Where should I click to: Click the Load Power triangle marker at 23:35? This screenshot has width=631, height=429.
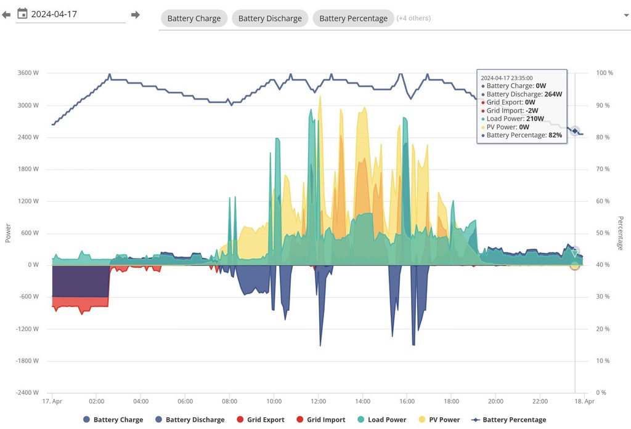pos(575,253)
